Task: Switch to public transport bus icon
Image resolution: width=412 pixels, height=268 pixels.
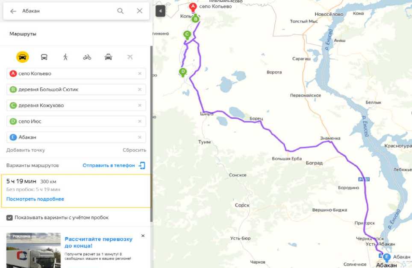Action: pyautogui.click(x=44, y=57)
